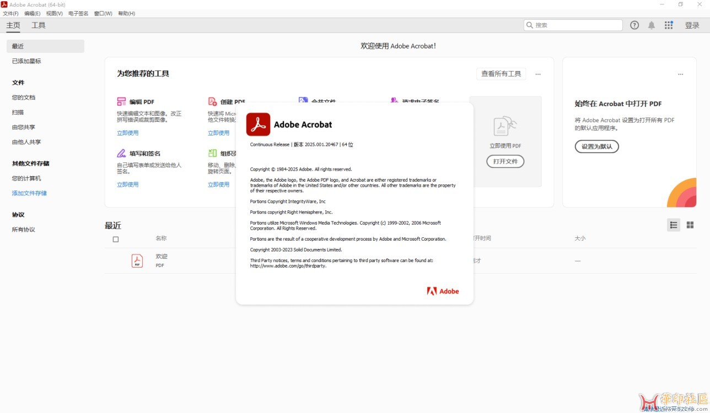
Task: Select 已添加星标 in the sidebar
Action: click(x=26, y=61)
